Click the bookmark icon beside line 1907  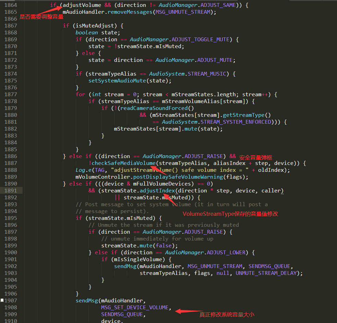coord(2,300)
